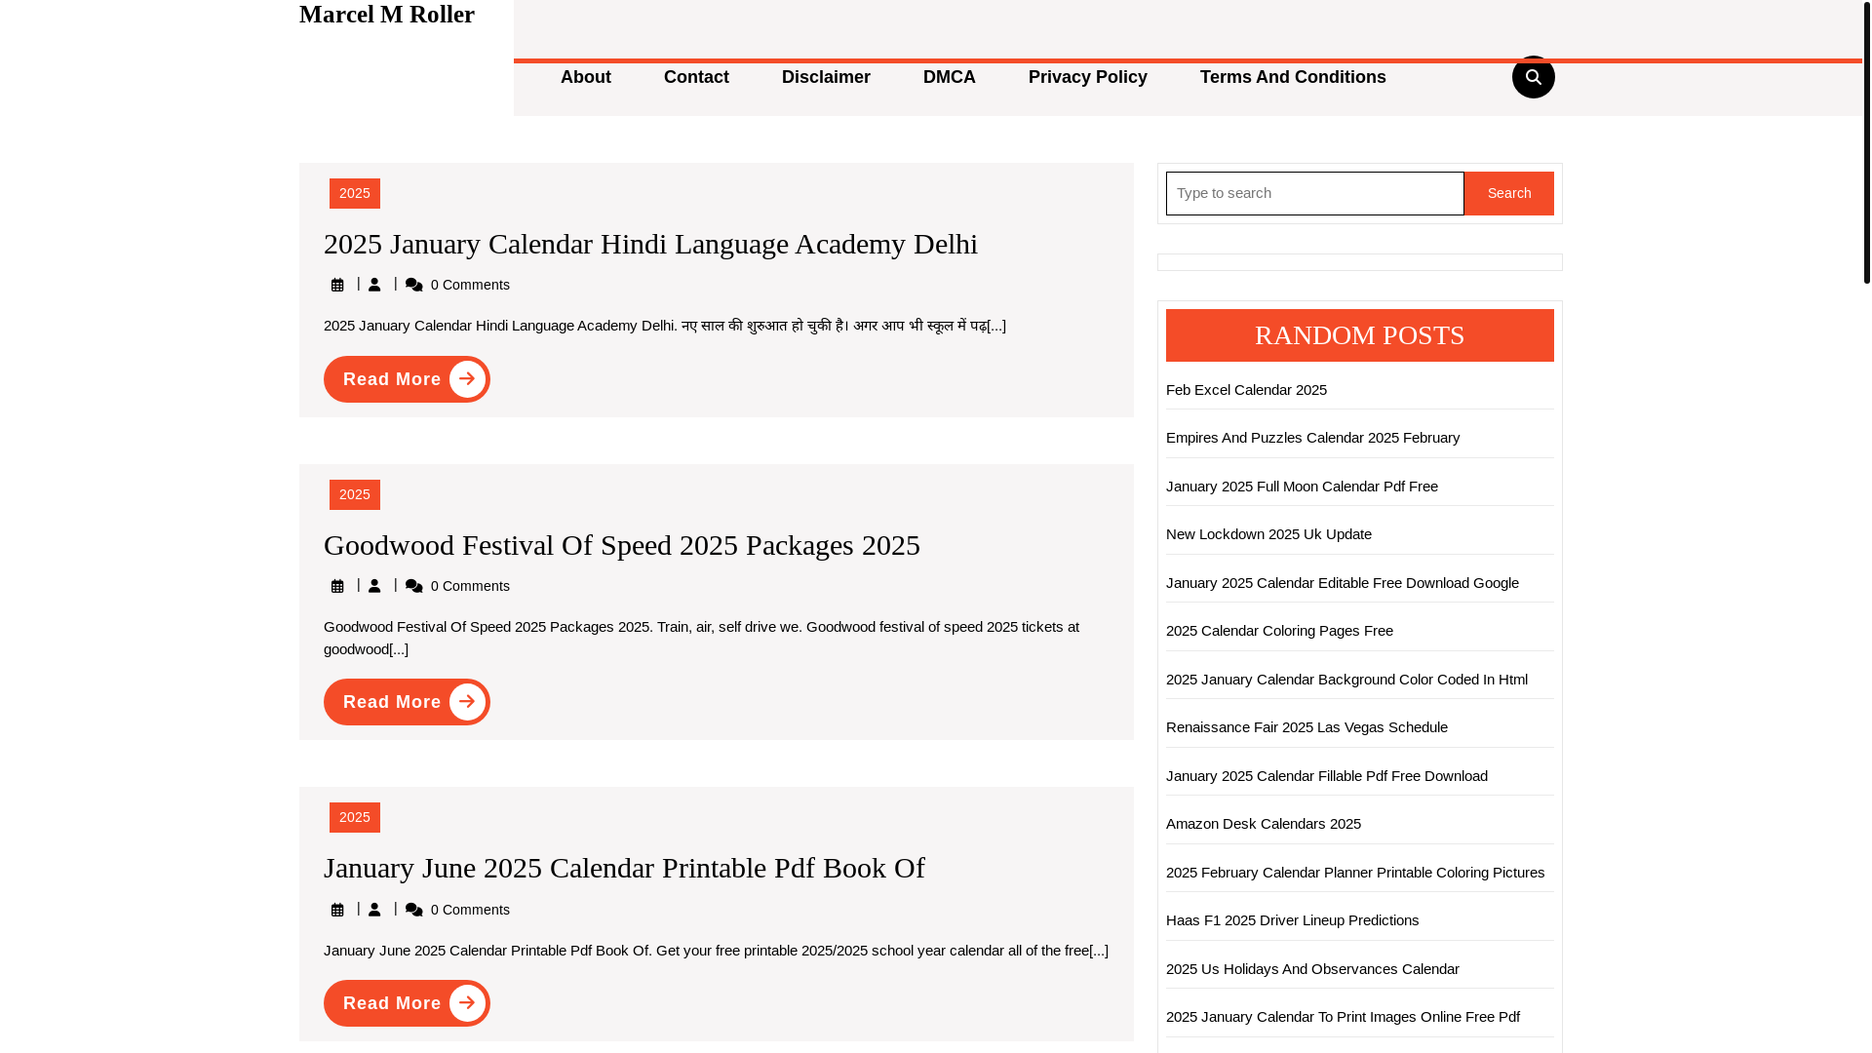Viewport: 1872px width, 1053px height.
Task: Click the sidebar Search button
Action: tap(1509, 193)
